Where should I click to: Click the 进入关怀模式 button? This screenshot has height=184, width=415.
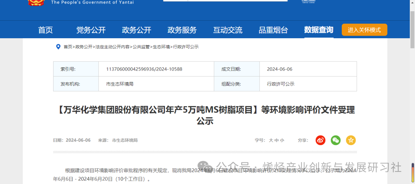pyautogui.click(x=364, y=30)
